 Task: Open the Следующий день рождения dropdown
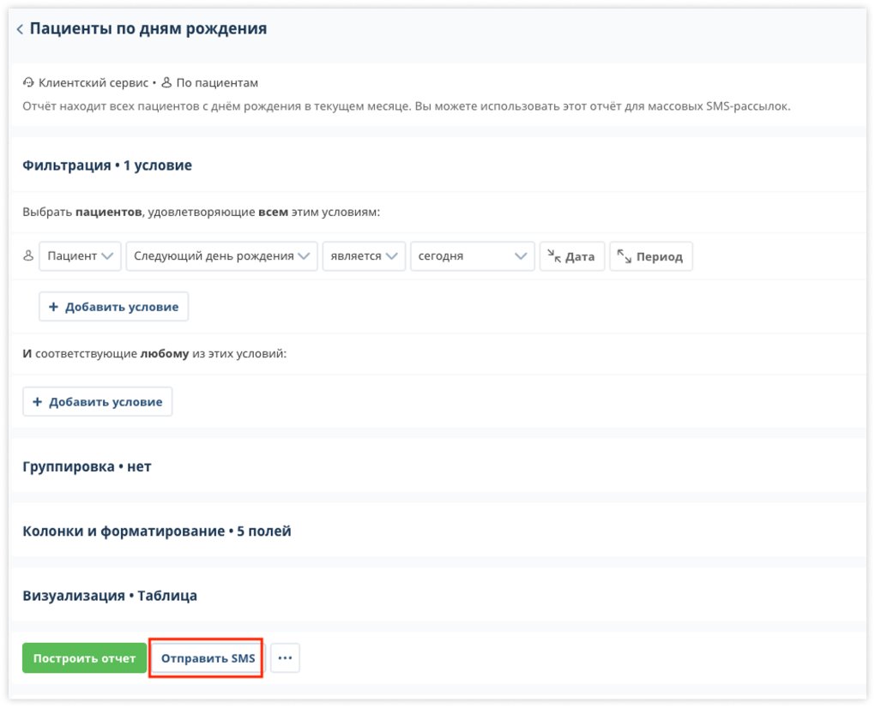point(221,255)
